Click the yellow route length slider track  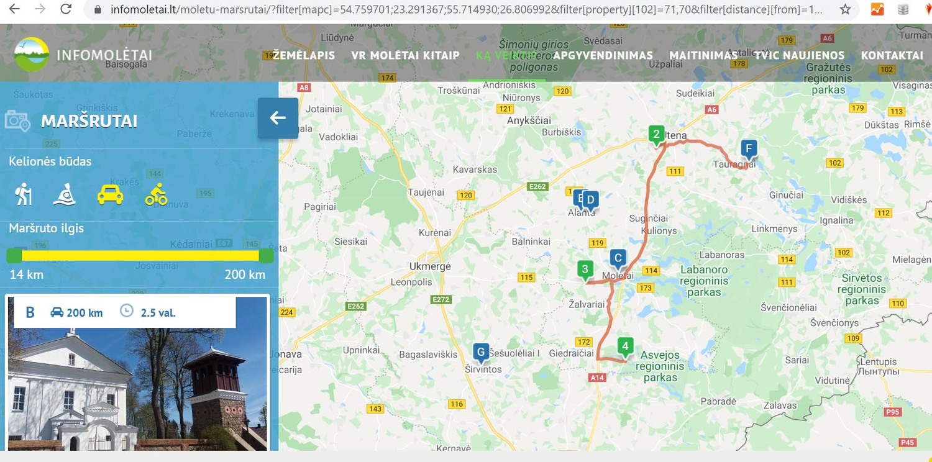pyautogui.click(x=140, y=255)
